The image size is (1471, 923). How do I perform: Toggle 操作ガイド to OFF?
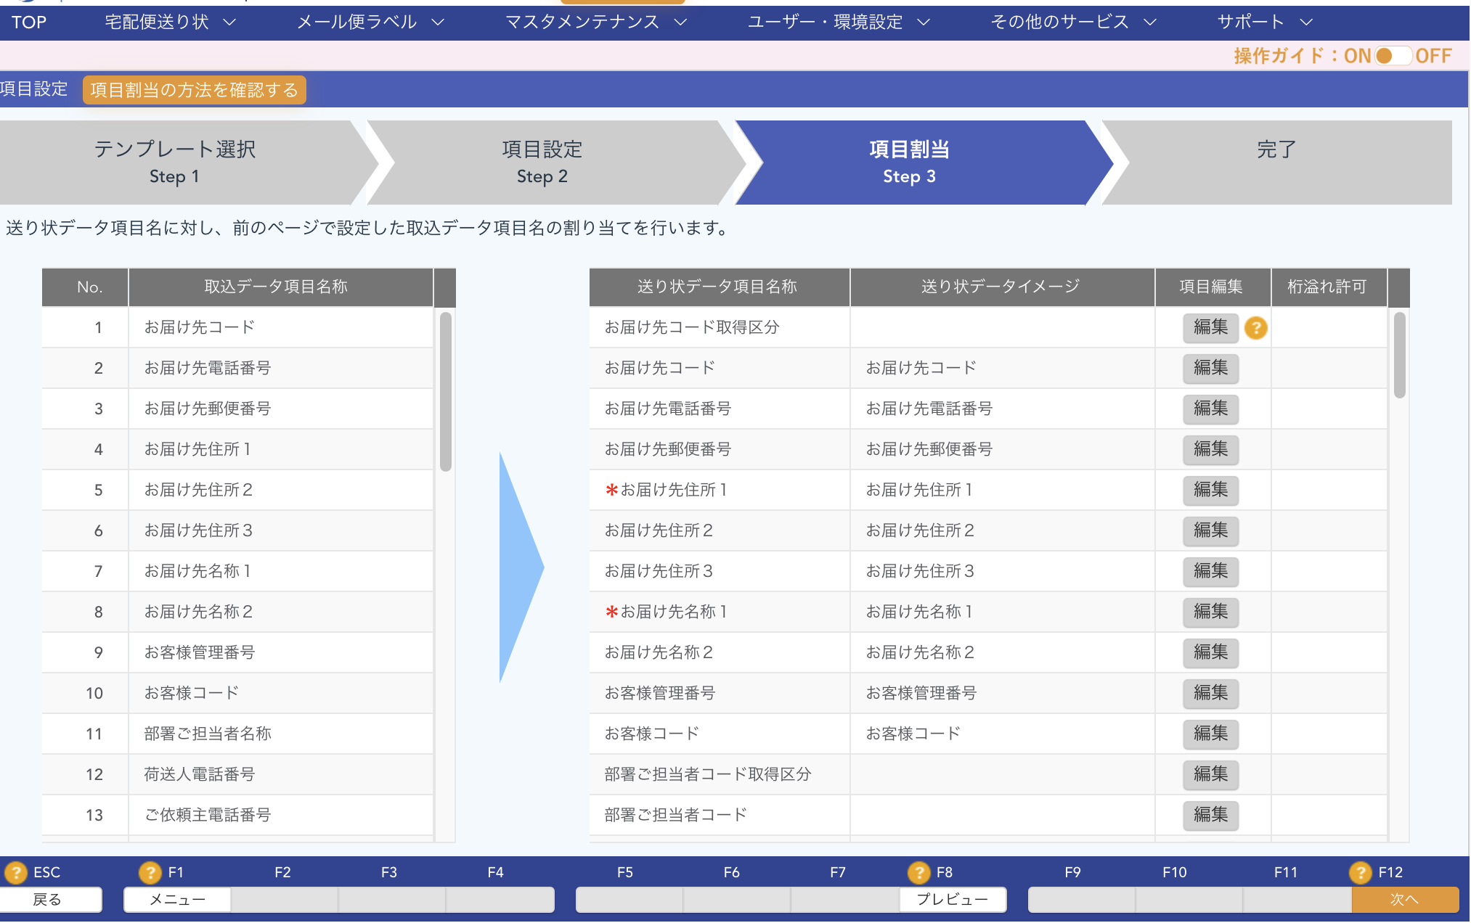1393,54
